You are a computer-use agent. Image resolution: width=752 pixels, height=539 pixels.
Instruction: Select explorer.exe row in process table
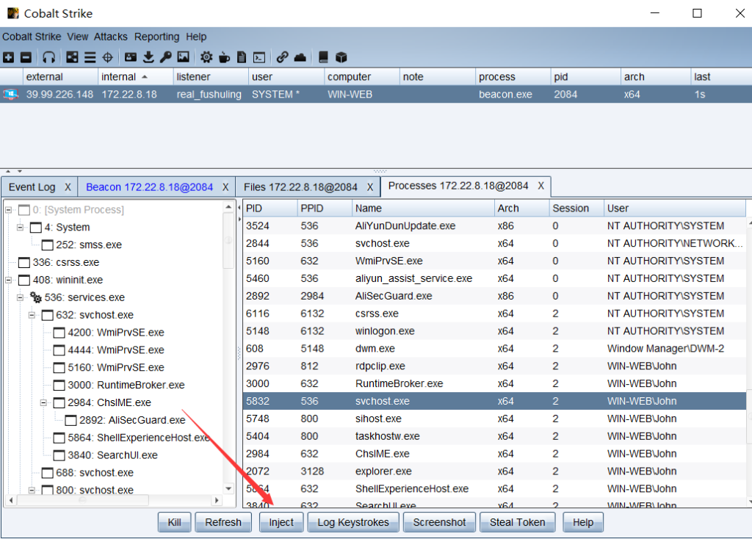point(383,471)
